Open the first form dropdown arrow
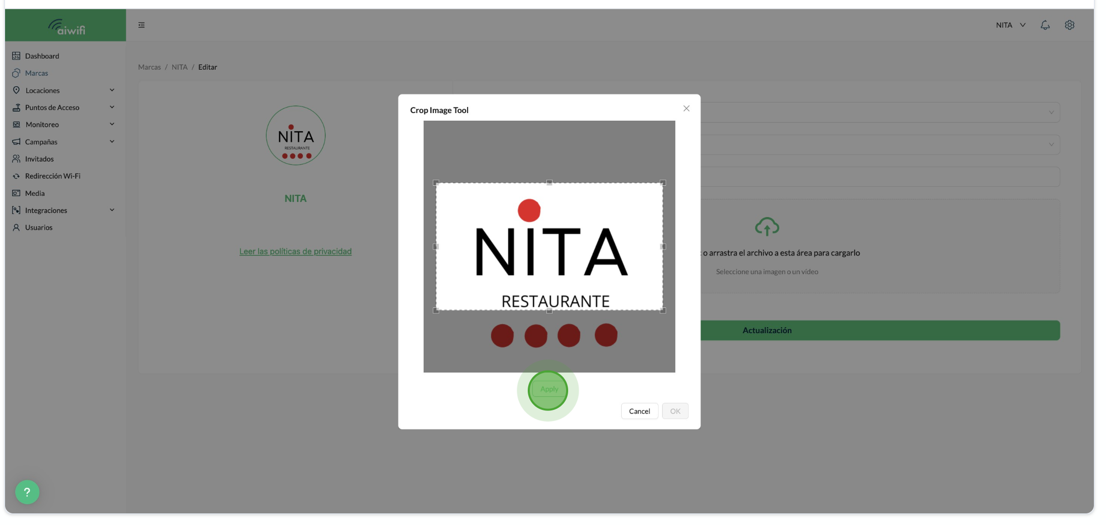 (1051, 112)
